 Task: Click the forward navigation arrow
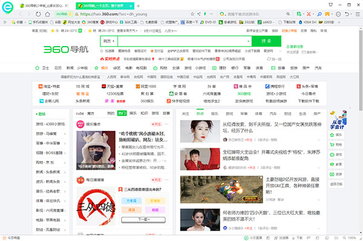tap(29, 14)
